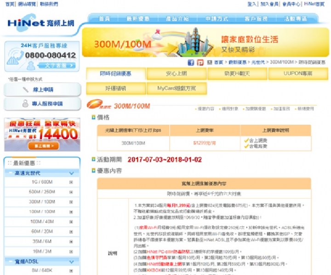Open the 客戶服務 navigation menu item
Screen dimensions: 331x275
click(x=256, y=18)
